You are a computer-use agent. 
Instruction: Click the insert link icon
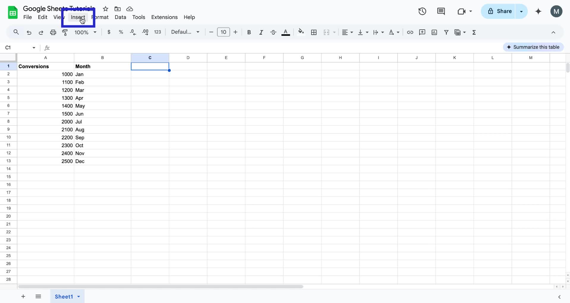pyautogui.click(x=410, y=32)
